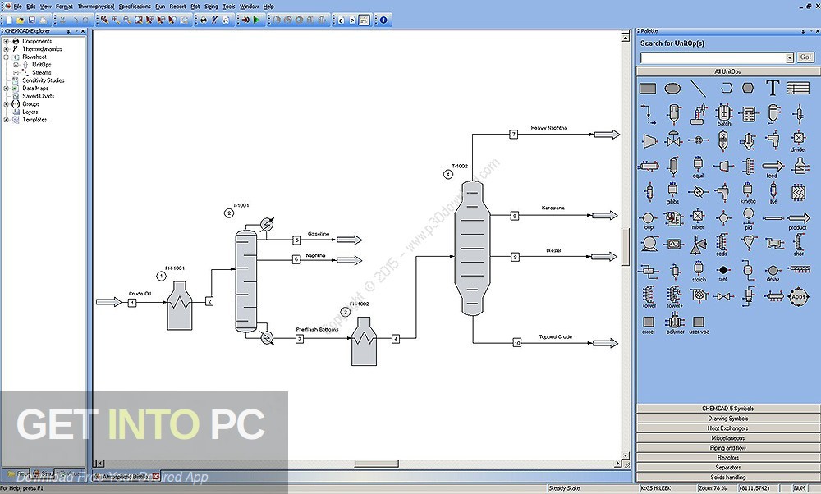This screenshot has width=821, height=494.
Task: Click the Open folder toolbar icon
Action: 21,20
